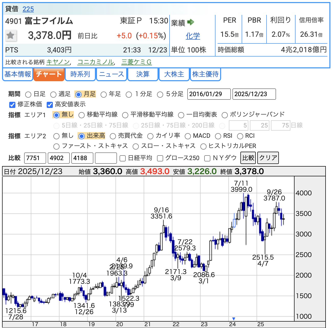This screenshot has height=328, width=333.
Task: Open the 基本情報 tab
Action: coord(18,74)
